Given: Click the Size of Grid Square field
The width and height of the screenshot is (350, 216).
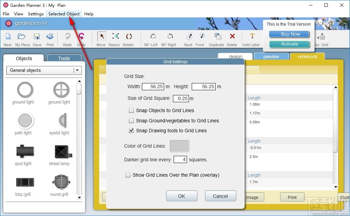Looking at the screenshot, I should pos(181,98).
